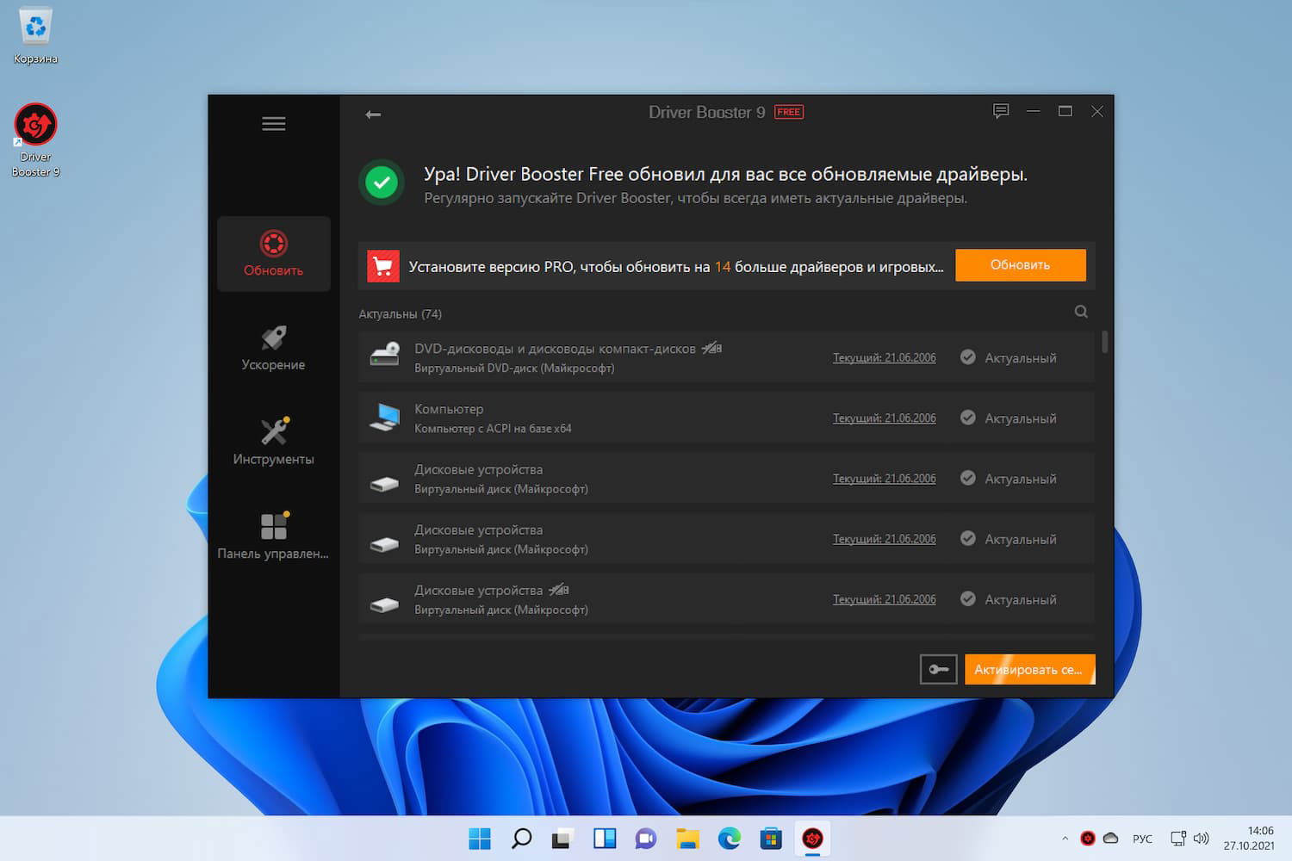Viewport: 1292px width, 861px height.
Task: Open the Панель управления section
Action: pyautogui.click(x=274, y=537)
